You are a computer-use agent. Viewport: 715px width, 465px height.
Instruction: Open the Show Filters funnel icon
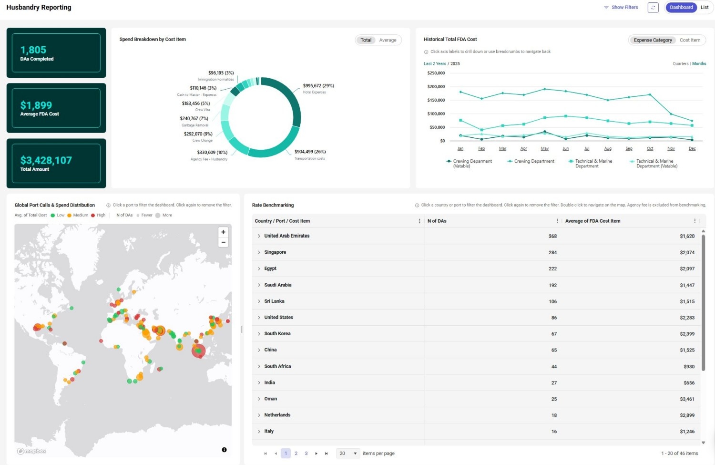click(606, 8)
